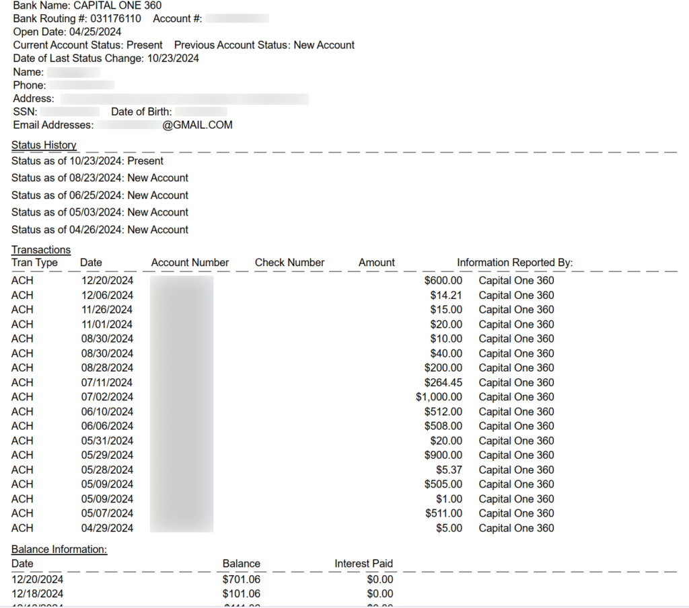Click the 11/01/2024 transaction date

pos(107,324)
